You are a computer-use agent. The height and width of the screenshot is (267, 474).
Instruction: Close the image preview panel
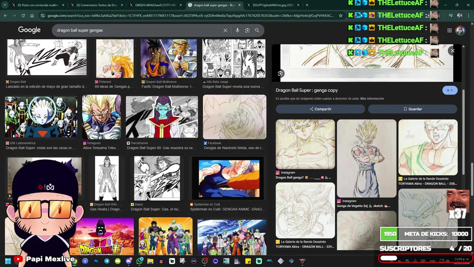click(x=453, y=51)
